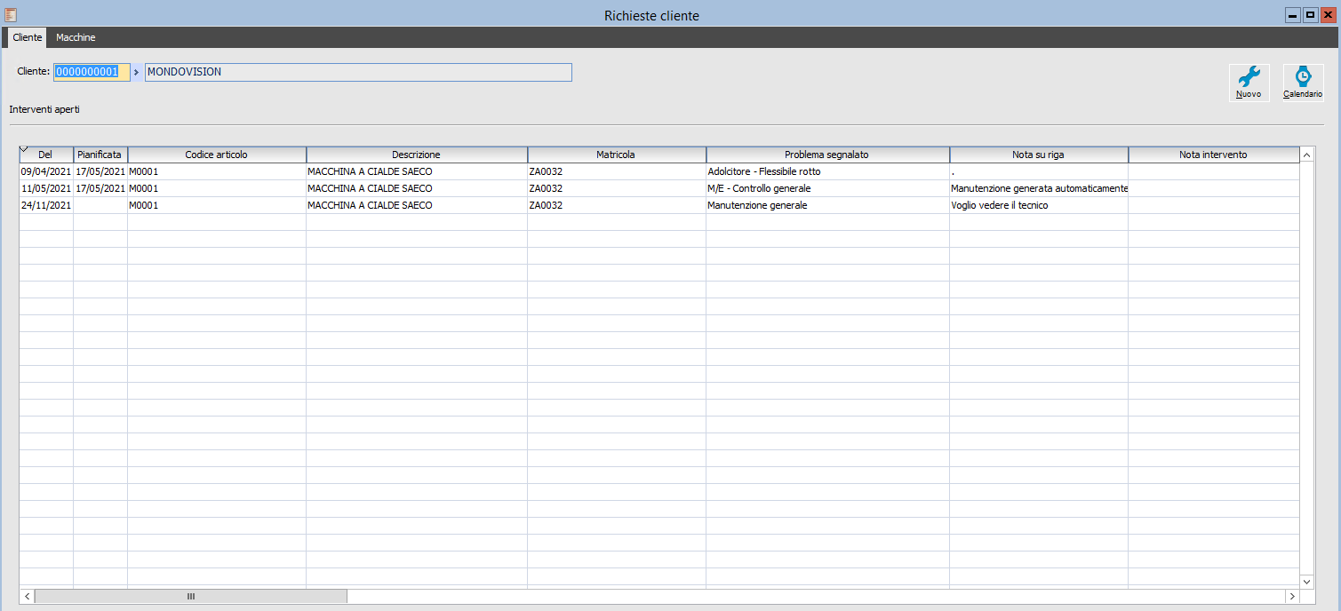Screen dimensions: 1341x611
Task: Click the grid's scroll up arrow
Action: [x=1306, y=155]
